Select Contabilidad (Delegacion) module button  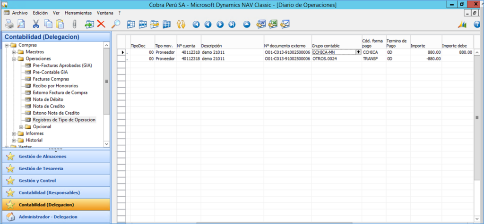click(56, 205)
